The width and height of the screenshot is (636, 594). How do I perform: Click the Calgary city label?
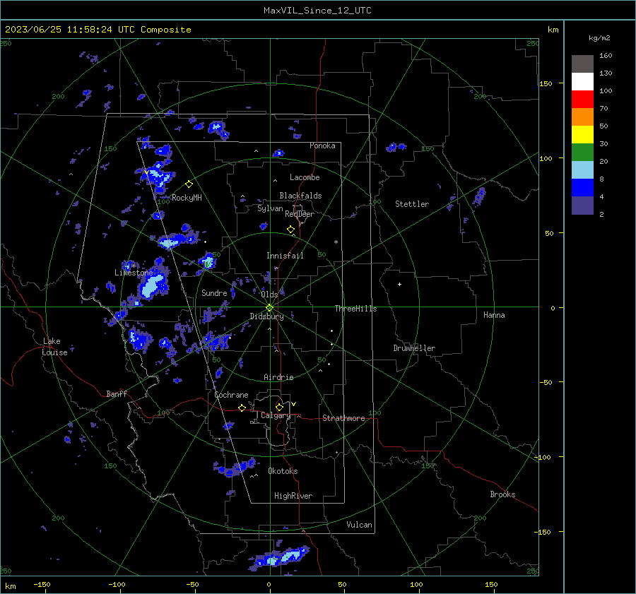276,415
